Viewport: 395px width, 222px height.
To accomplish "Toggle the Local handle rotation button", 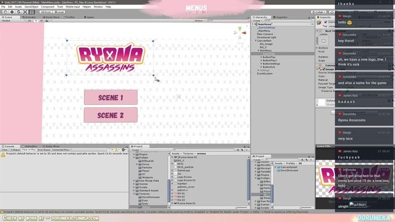I will coord(59,12).
